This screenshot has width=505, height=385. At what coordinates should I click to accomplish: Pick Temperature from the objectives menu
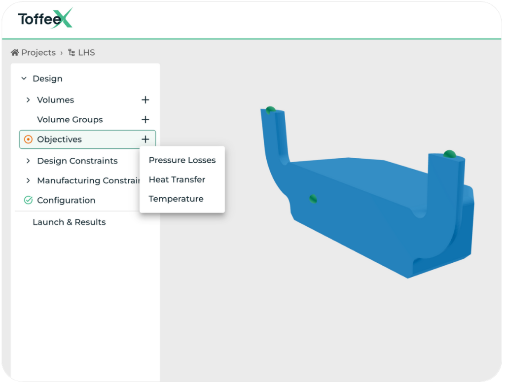click(176, 199)
